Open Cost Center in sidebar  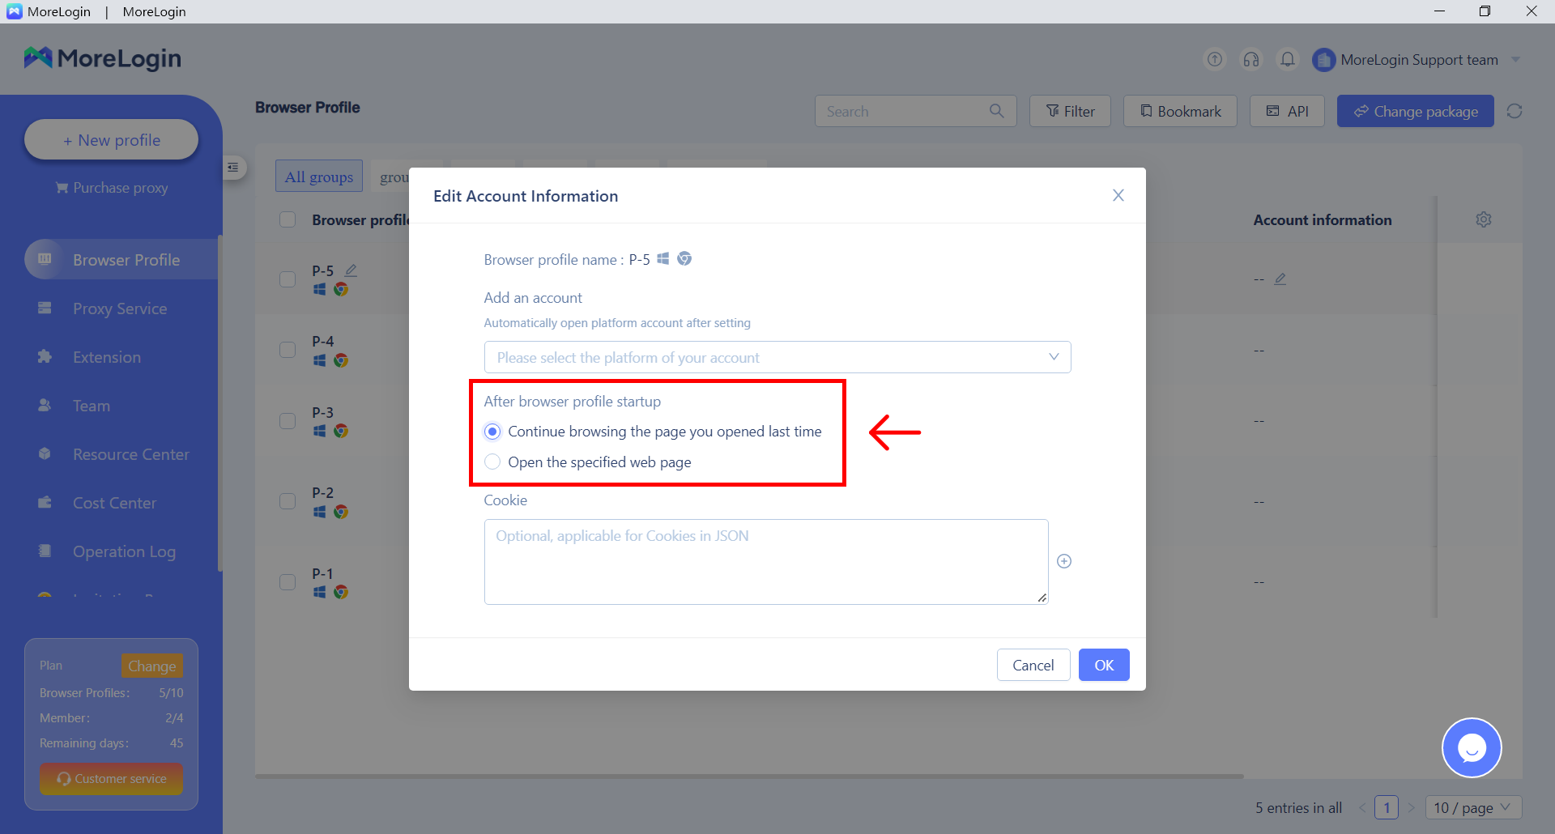pyautogui.click(x=115, y=503)
